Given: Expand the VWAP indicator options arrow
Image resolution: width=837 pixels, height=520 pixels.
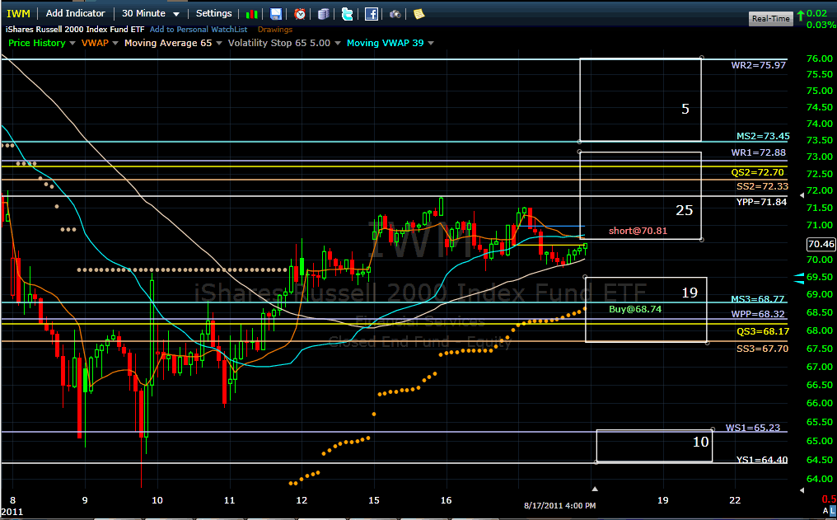Looking at the screenshot, I should click(x=115, y=43).
